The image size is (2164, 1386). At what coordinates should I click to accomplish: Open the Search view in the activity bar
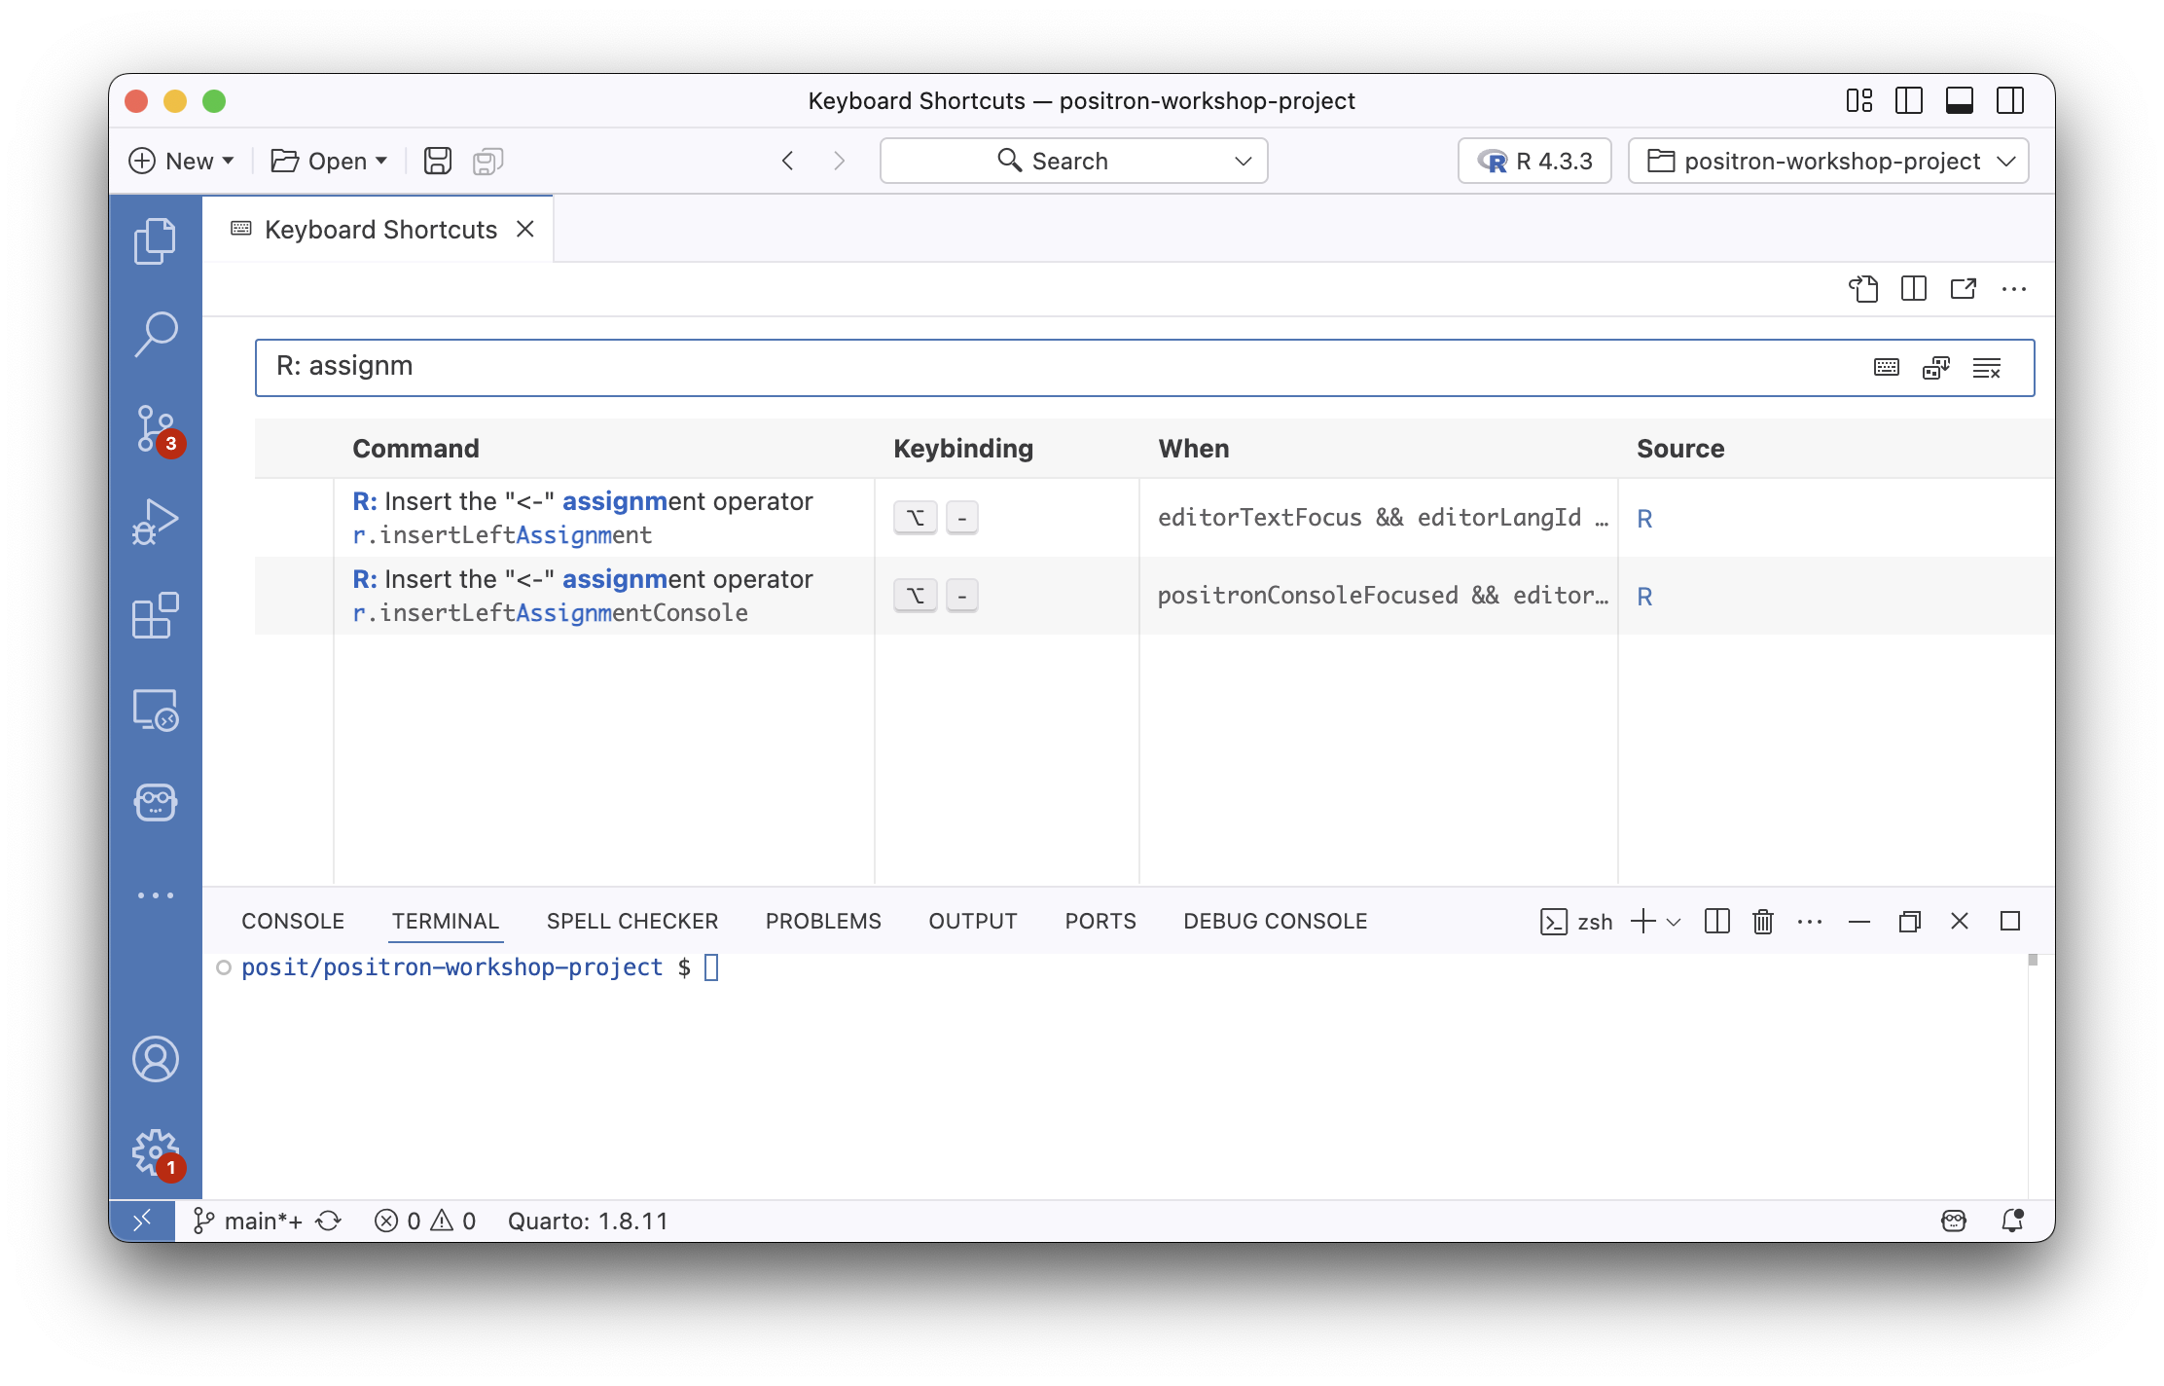pyautogui.click(x=155, y=334)
